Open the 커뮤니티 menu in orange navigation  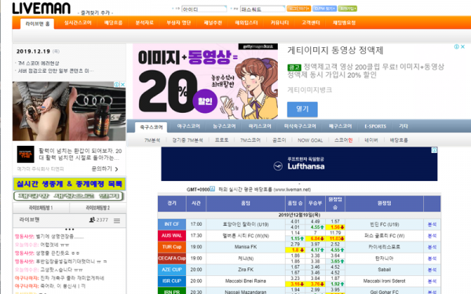(x=279, y=23)
